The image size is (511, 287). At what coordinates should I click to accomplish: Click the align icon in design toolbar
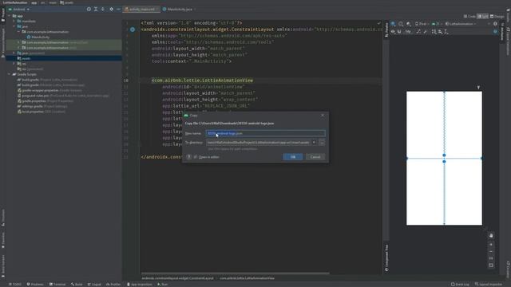click(440, 32)
